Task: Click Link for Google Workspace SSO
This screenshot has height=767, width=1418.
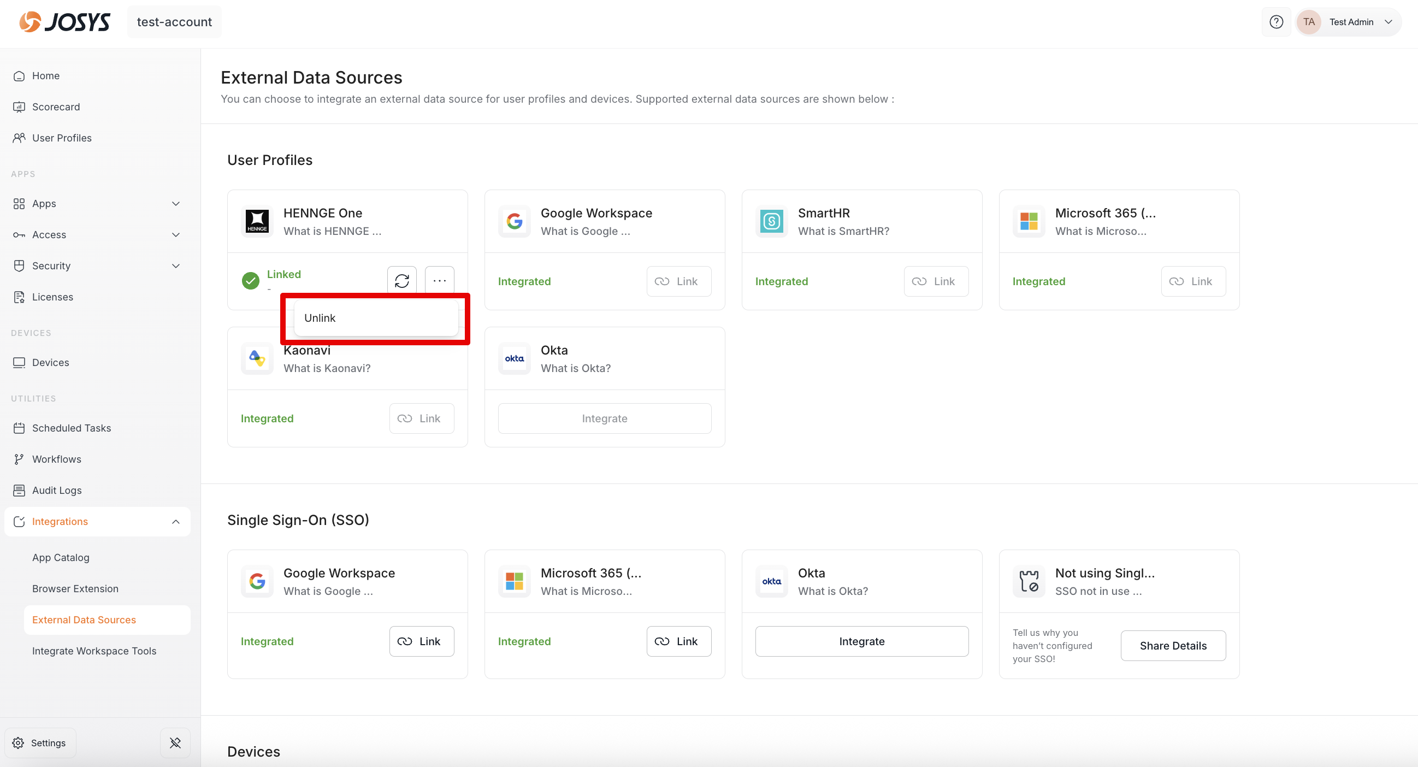Action: point(422,641)
